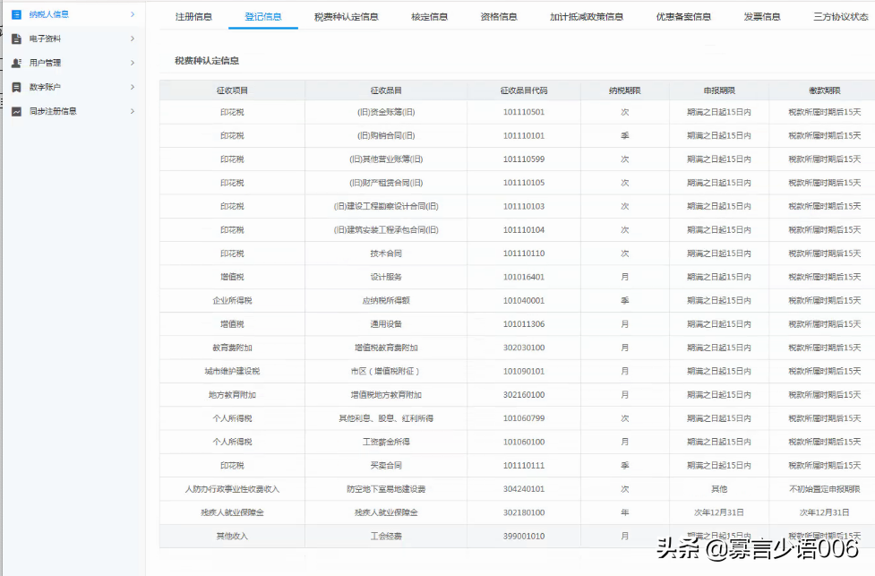
Task: Click the 同步注册信息 chart icon
Action: pos(16,111)
